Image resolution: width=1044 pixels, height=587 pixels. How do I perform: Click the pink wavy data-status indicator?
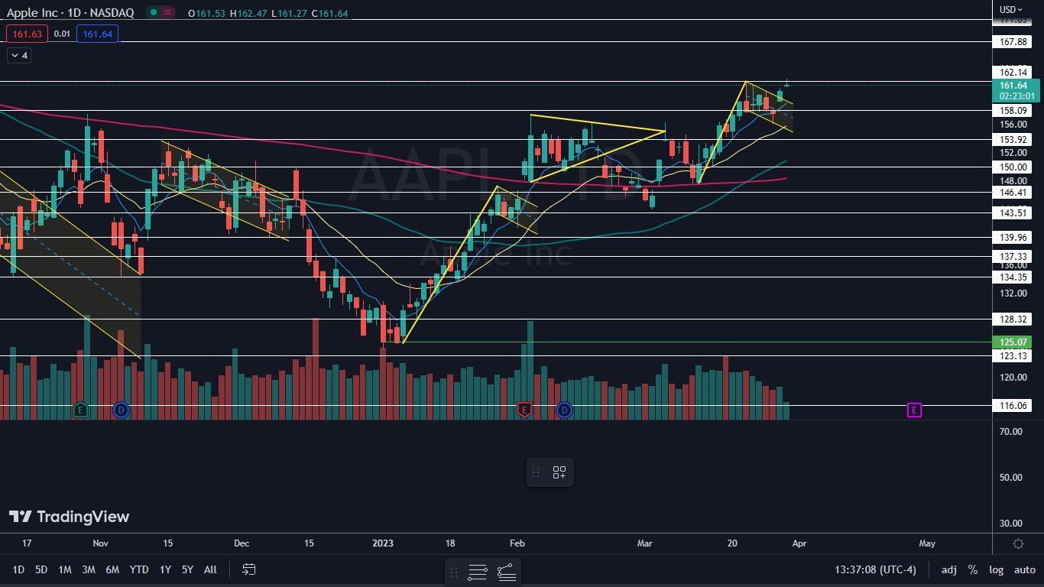[x=167, y=12]
